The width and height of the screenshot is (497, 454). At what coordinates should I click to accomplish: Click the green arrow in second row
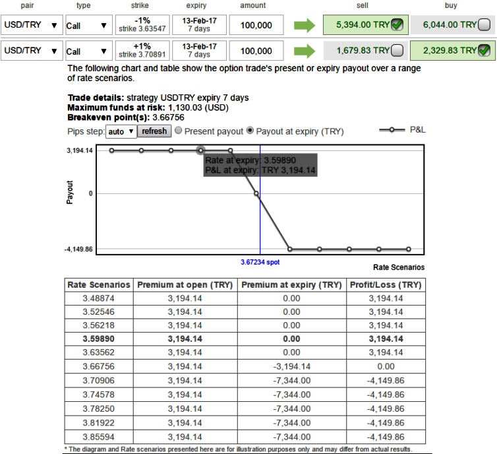click(305, 51)
